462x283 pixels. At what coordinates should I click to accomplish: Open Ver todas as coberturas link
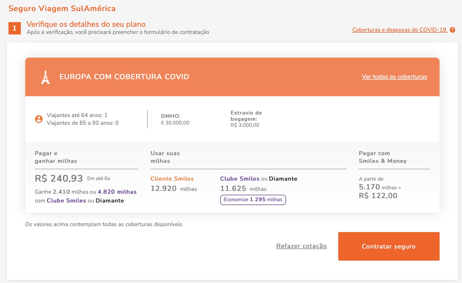(x=394, y=77)
